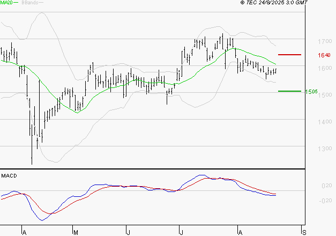
Task: Click the red resistance line at 1640
Action: click(289, 55)
